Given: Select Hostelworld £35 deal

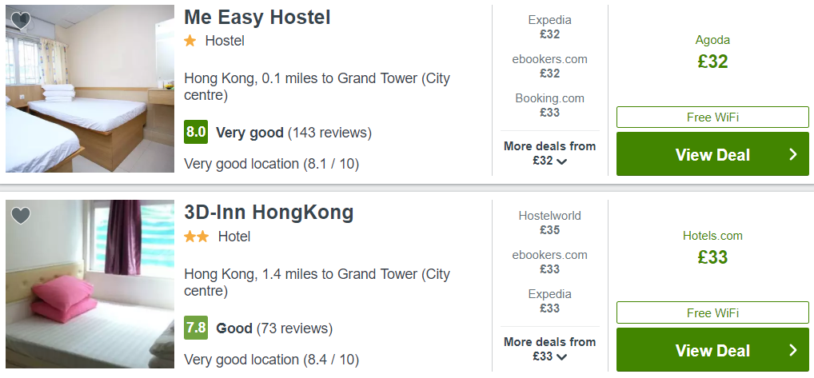Looking at the screenshot, I should click(549, 223).
